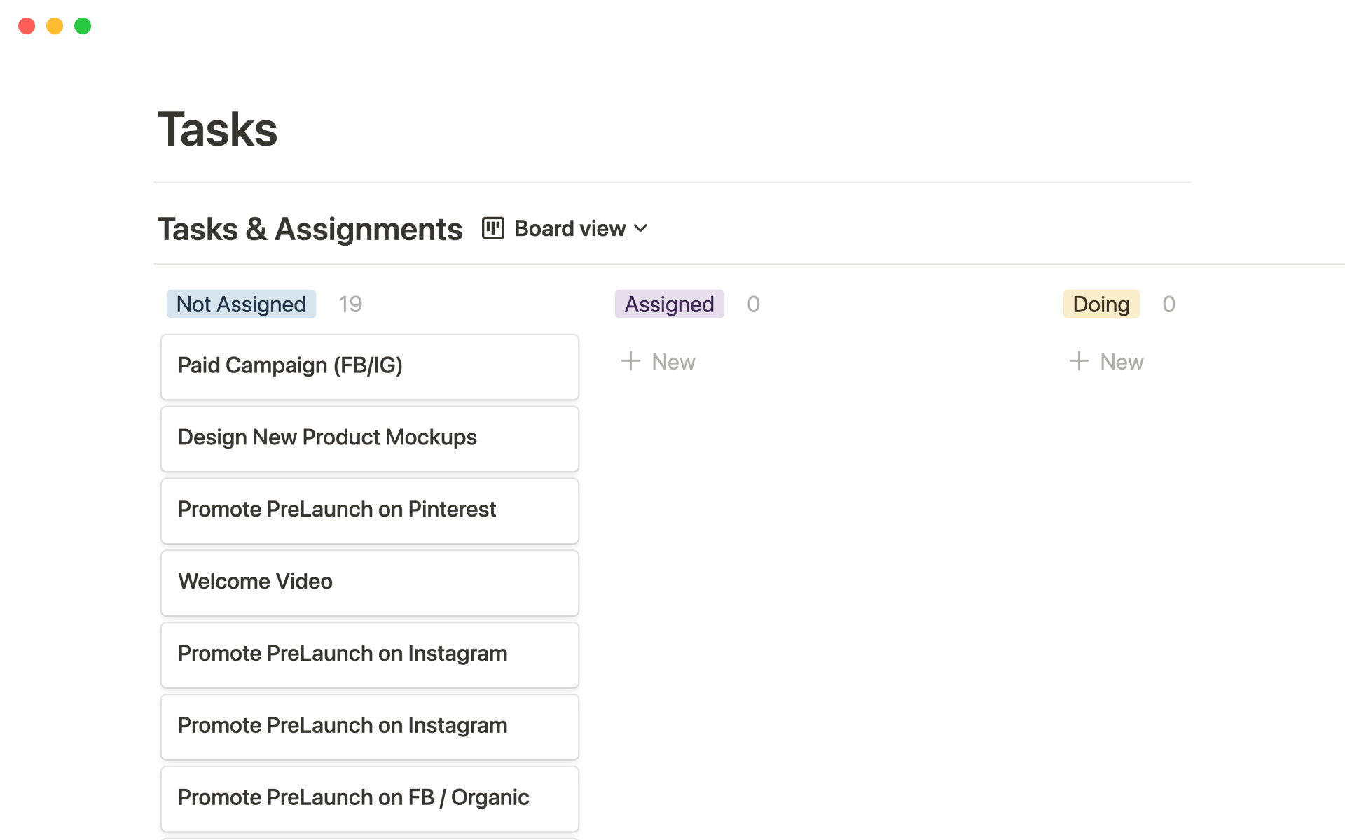Click the green fullscreen window button
The height and width of the screenshot is (840, 1345).
(83, 26)
